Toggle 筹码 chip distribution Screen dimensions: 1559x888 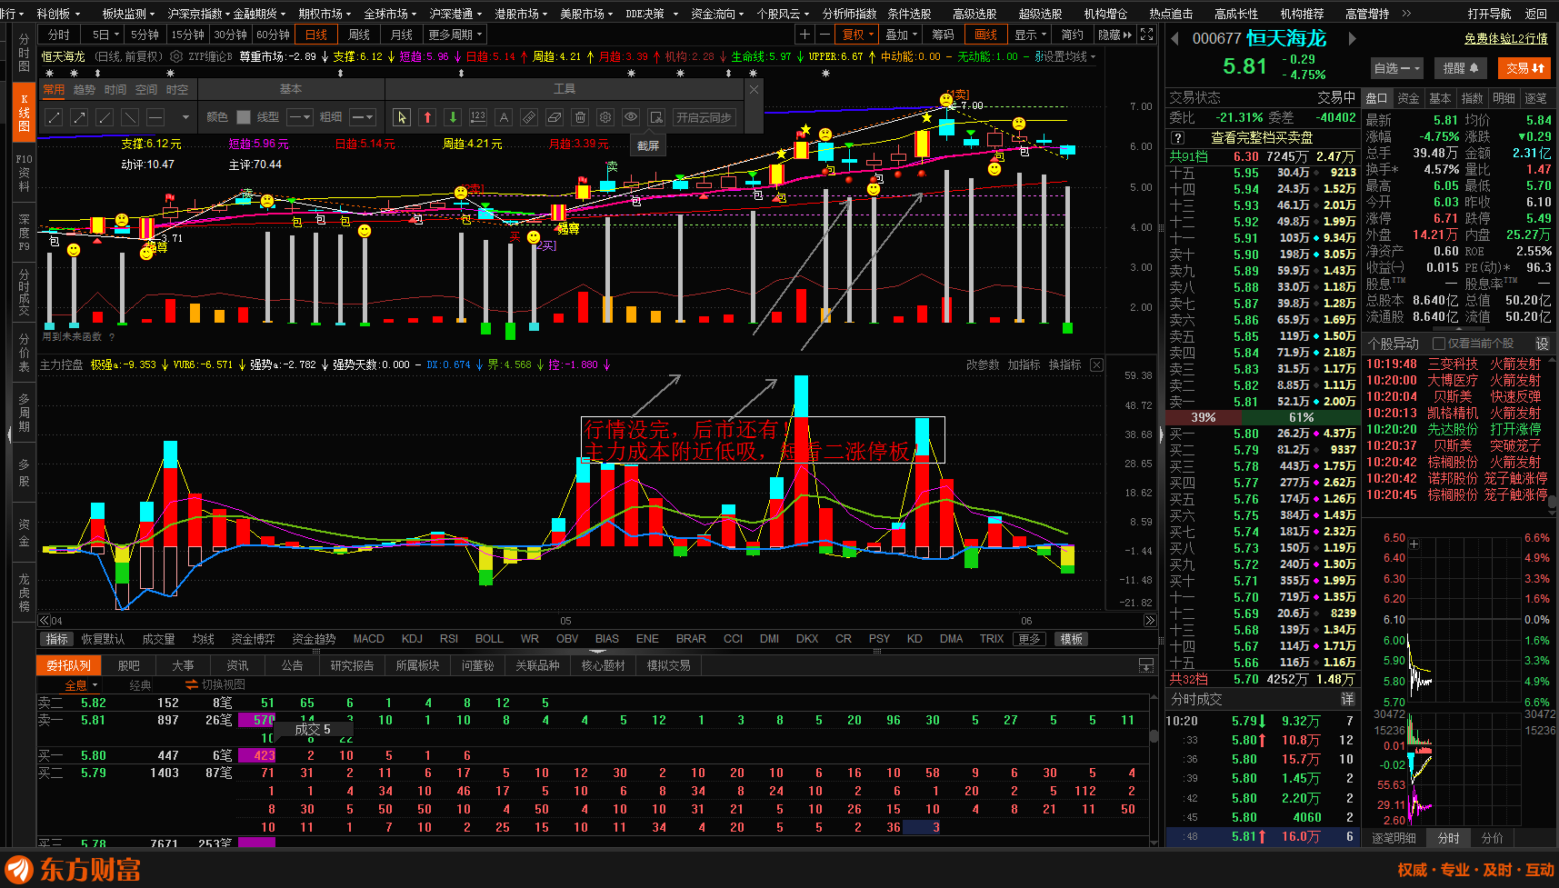[x=943, y=35]
